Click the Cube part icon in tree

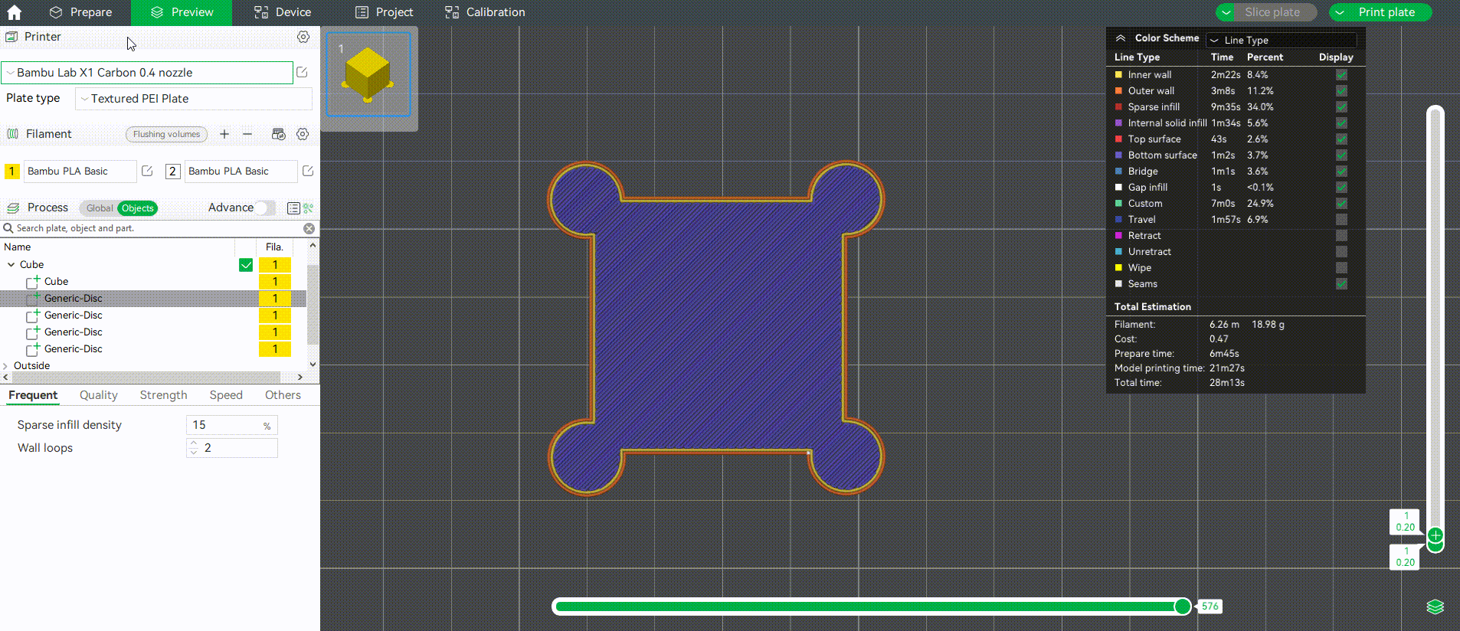(x=32, y=281)
